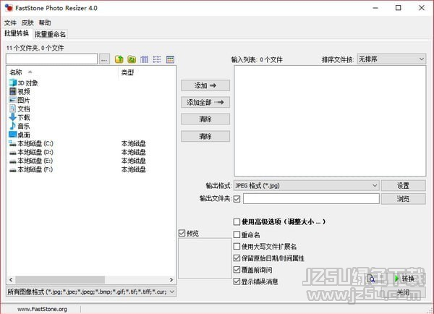Open the image format filter dropdown
This screenshot has width=434, height=314.
click(91, 292)
